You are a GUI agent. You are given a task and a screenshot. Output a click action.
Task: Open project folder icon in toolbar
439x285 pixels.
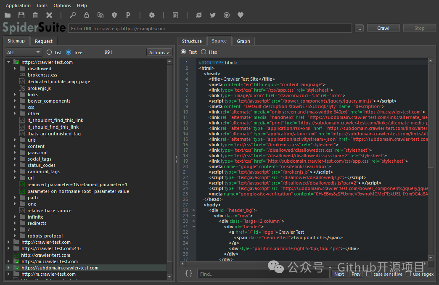(x=8, y=15)
